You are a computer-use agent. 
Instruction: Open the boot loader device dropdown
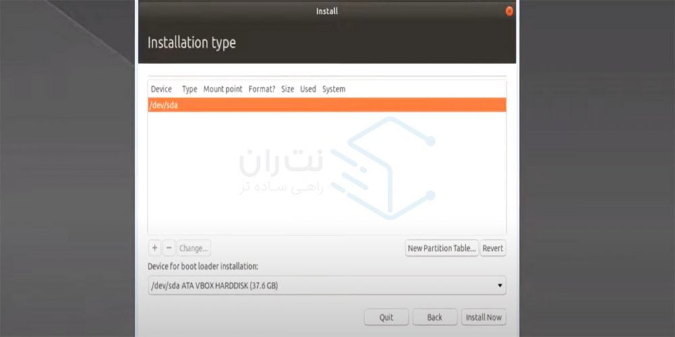tap(327, 286)
